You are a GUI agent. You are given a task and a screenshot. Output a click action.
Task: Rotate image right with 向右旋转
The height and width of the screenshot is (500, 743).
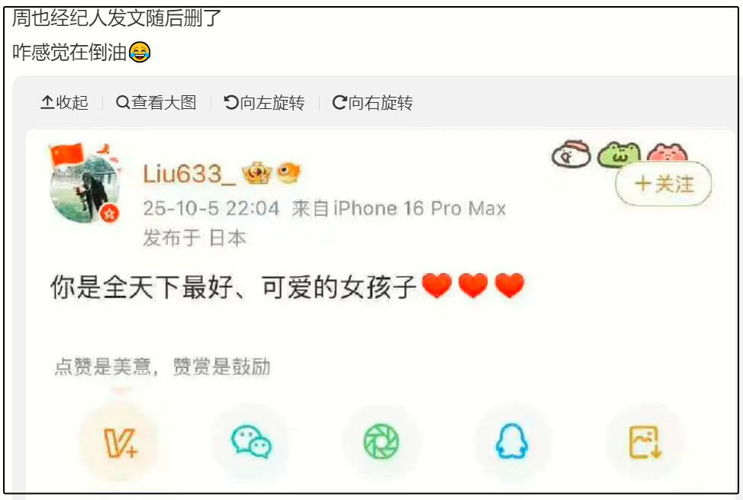[373, 102]
